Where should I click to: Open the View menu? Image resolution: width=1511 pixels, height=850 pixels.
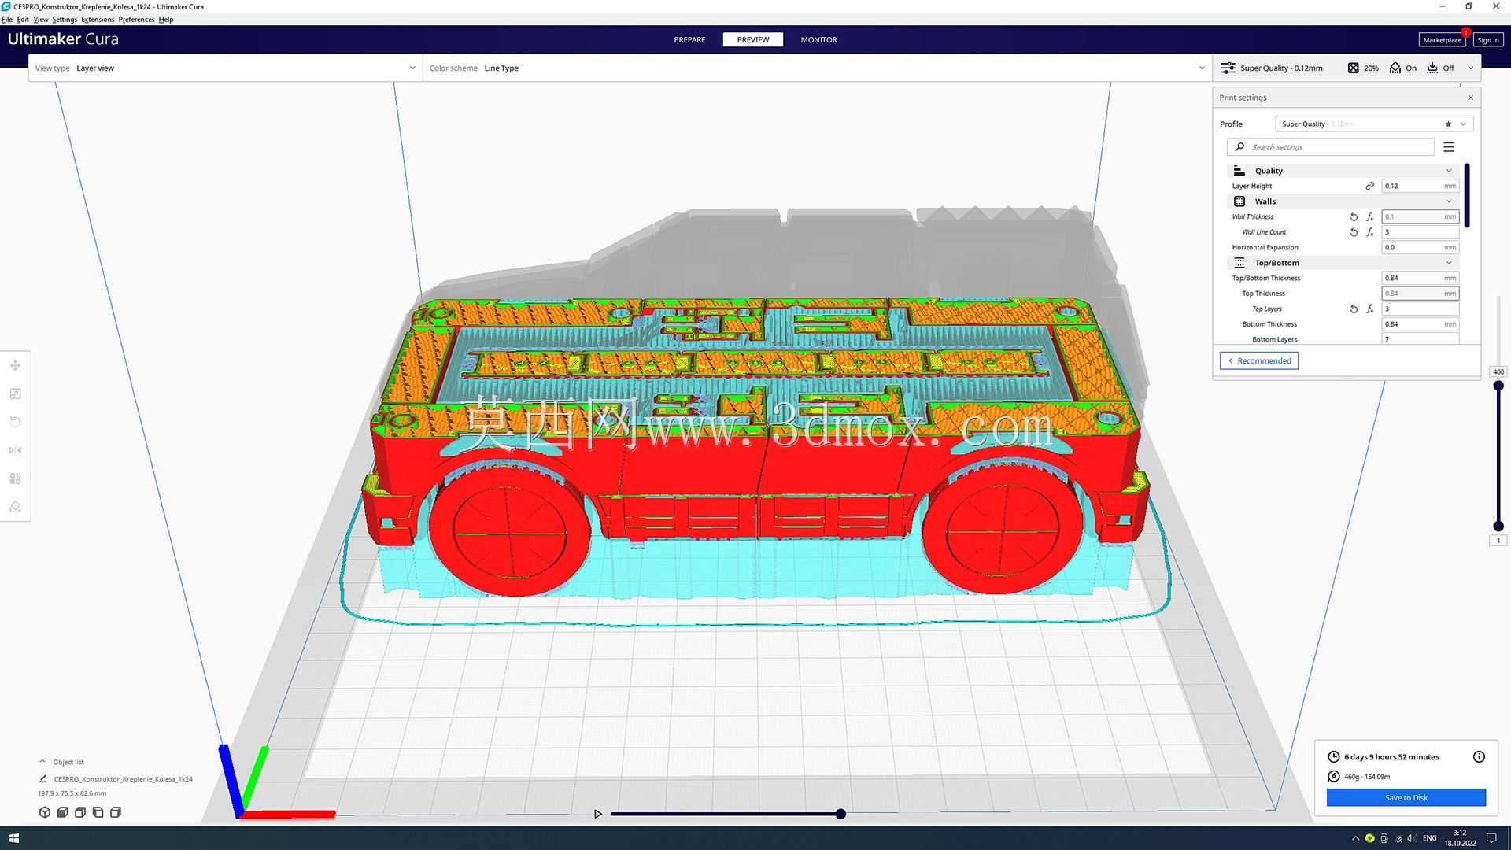[41, 20]
